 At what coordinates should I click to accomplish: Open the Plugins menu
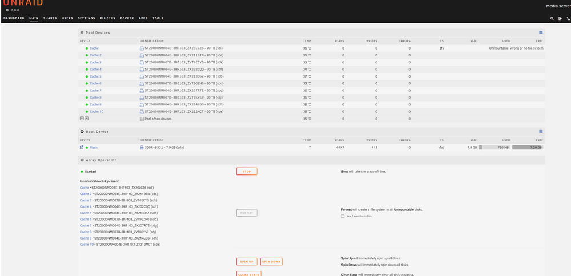[107, 18]
